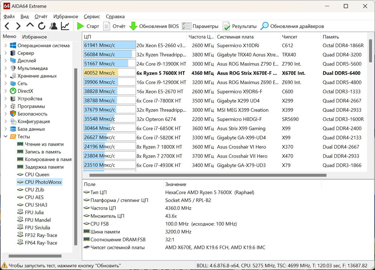Open the Отчёт menu in menu bar

(41, 17)
